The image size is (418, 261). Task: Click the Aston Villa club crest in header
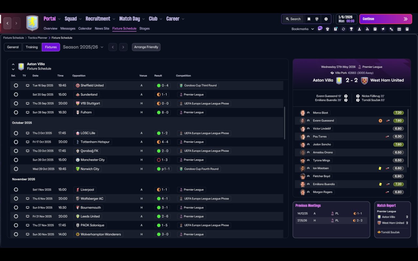(32, 23)
